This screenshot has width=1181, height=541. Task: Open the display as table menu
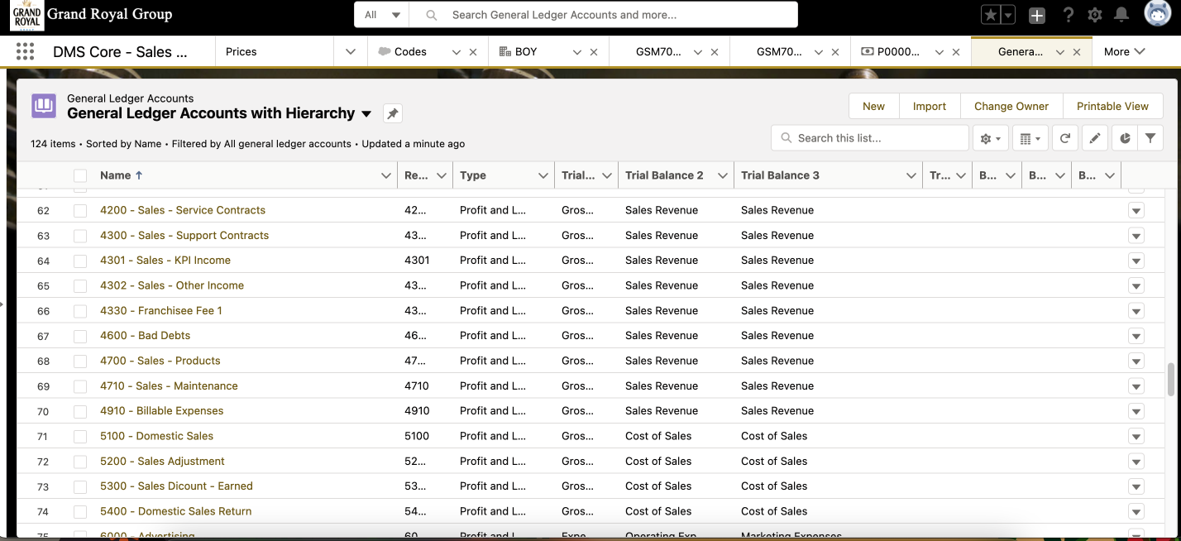1030,138
